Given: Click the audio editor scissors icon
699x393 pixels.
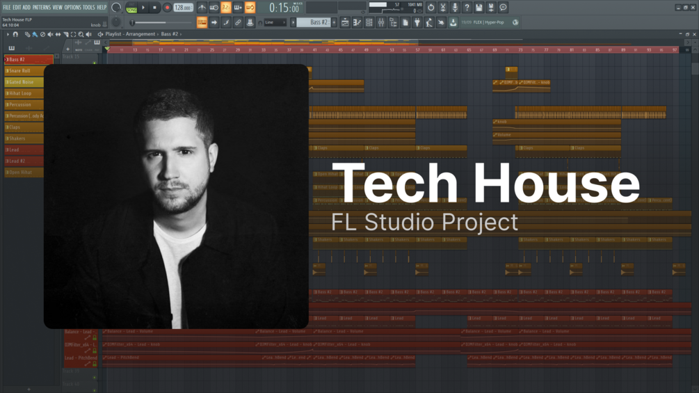Looking at the screenshot, I should pos(442,8).
